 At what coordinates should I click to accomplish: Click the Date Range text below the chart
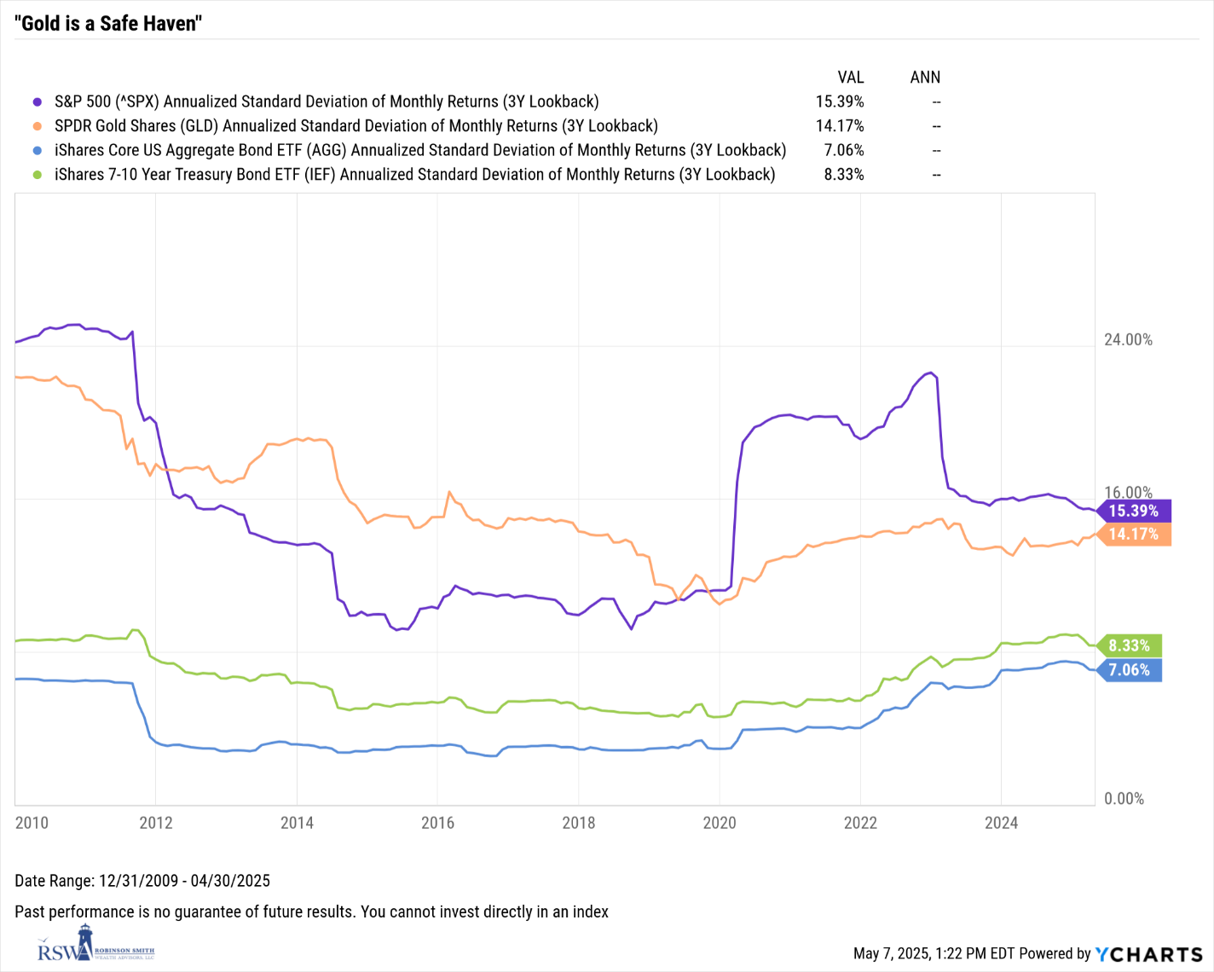coord(142,881)
